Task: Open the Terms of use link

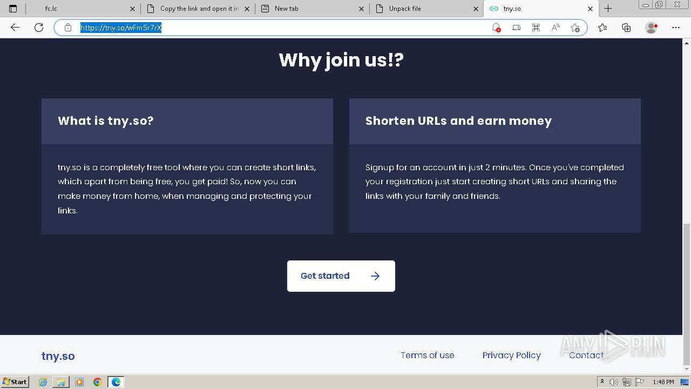Action: point(427,355)
